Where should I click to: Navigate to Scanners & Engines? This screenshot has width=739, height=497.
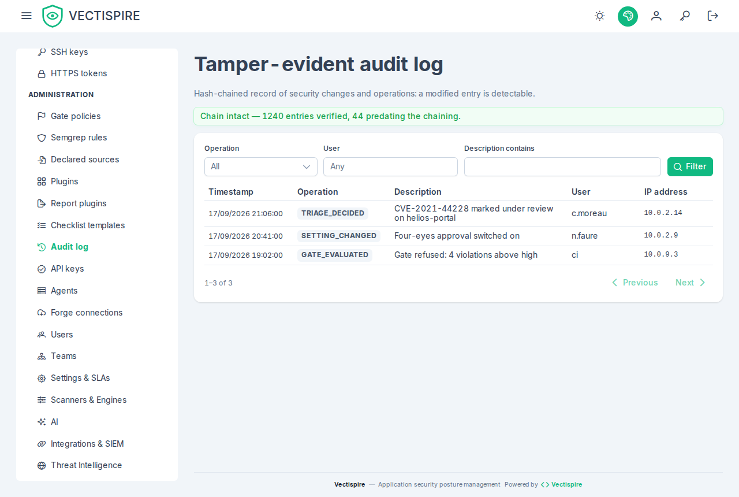[x=97, y=400]
